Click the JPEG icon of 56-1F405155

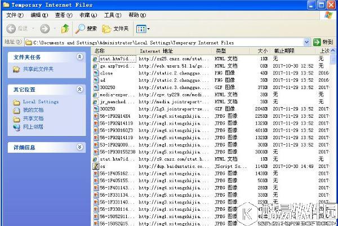click(96, 181)
